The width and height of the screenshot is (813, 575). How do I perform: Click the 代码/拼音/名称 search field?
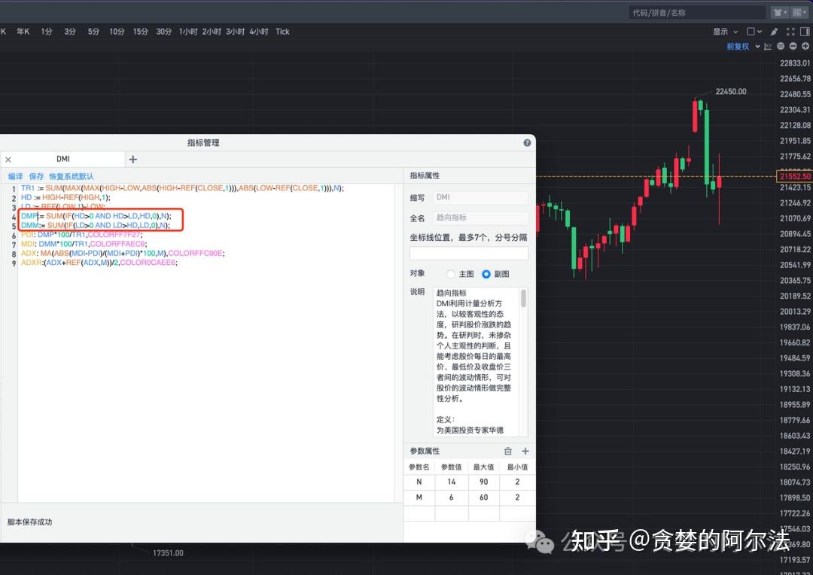click(696, 12)
